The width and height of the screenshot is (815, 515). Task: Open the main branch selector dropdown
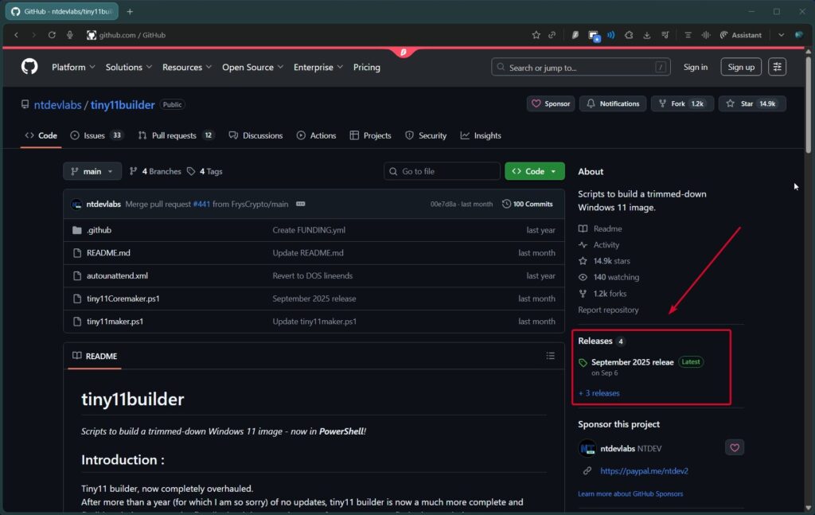[92, 170]
